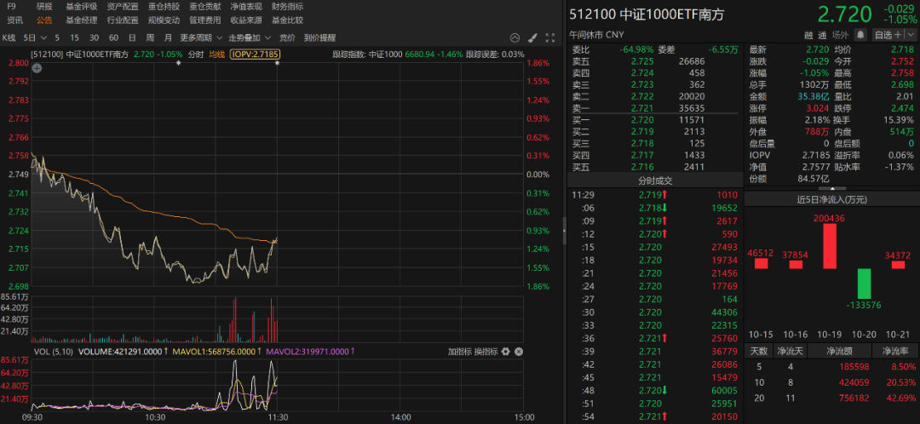Toggle the IOPV:2.7185 overlay badge
The height and width of the screenshot is (424, 920).
coord(256,54)
